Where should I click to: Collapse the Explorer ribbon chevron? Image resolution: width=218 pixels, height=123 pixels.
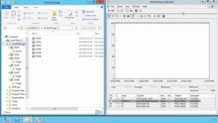[98, 7]
